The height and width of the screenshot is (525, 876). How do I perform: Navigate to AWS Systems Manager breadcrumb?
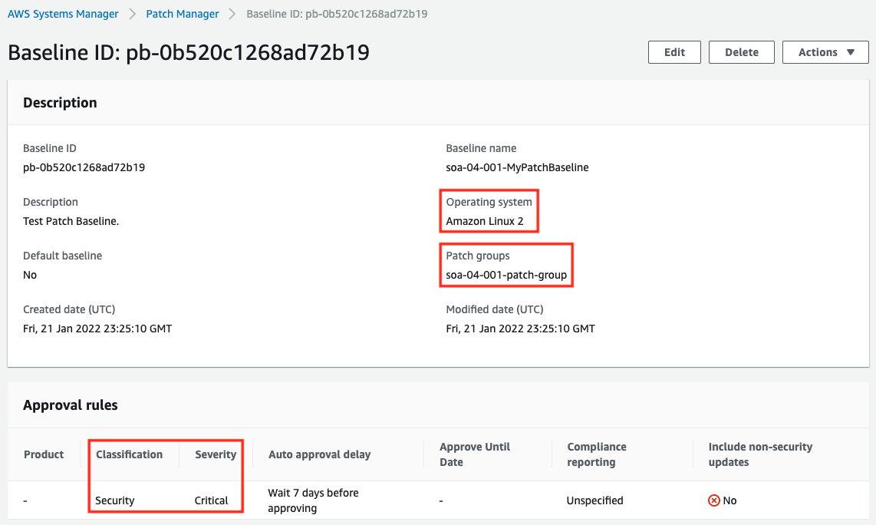(x=62, y=14)
